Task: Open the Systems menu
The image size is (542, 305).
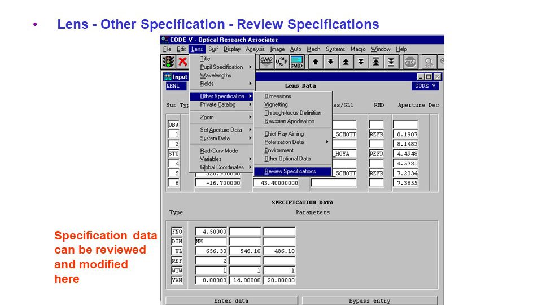Action: [335, 49]
